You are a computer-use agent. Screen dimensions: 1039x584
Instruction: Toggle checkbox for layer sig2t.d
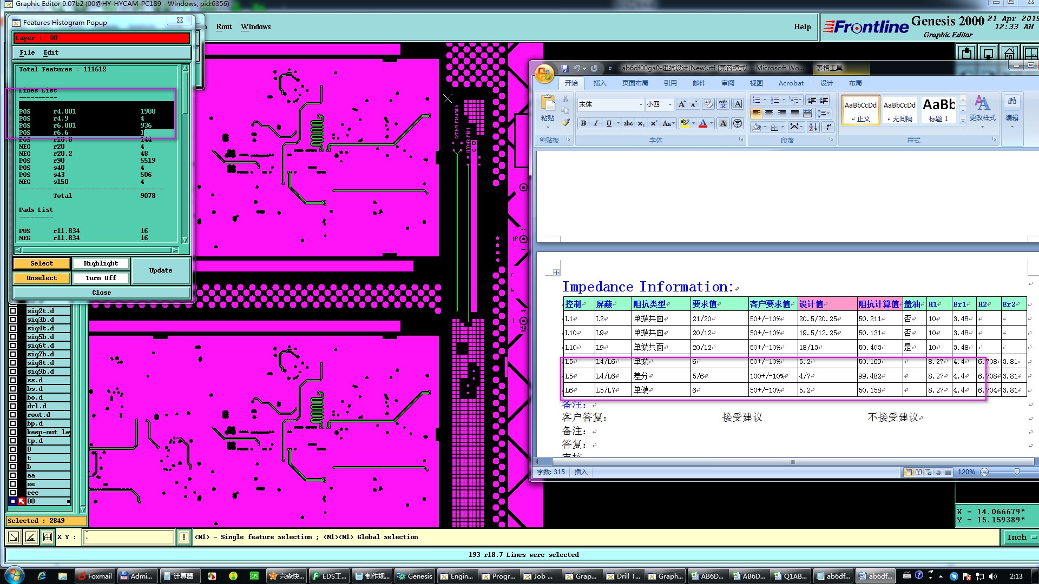click(x=14, y=311)
